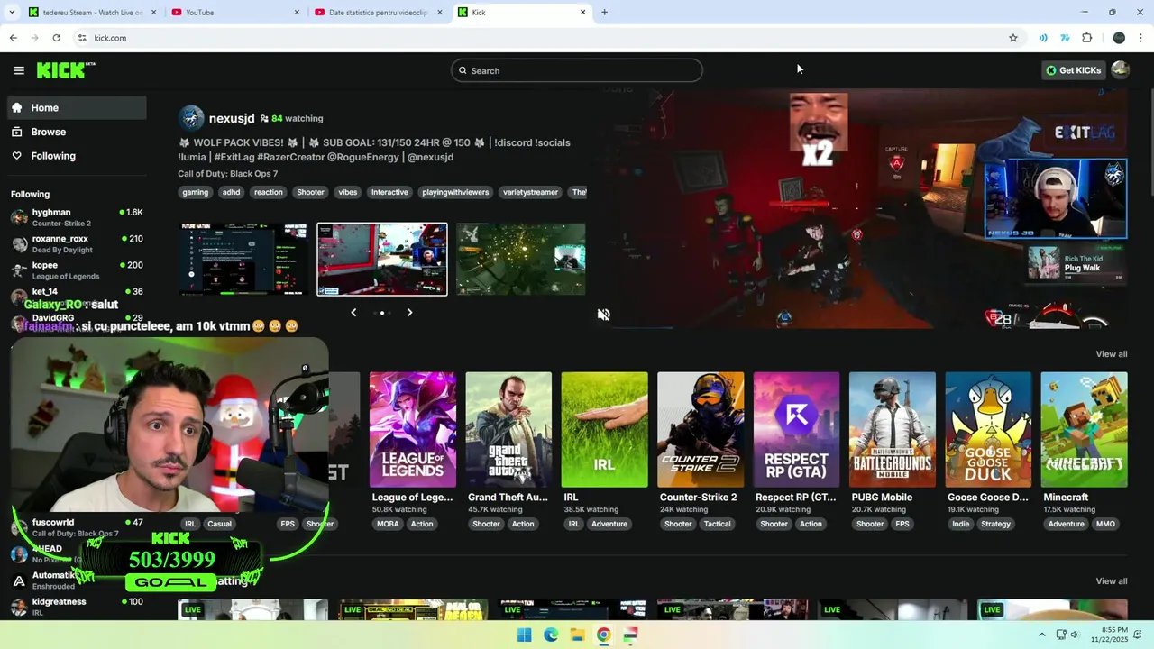Viewport: 1154px width, 649px height.
Task: Select MMO tag under Minecraft
Action: [x=1105, y=524]
